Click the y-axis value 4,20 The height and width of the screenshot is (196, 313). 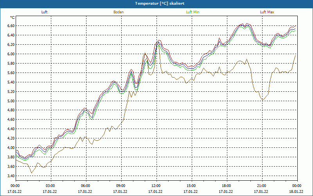click(x=11, y=138)
